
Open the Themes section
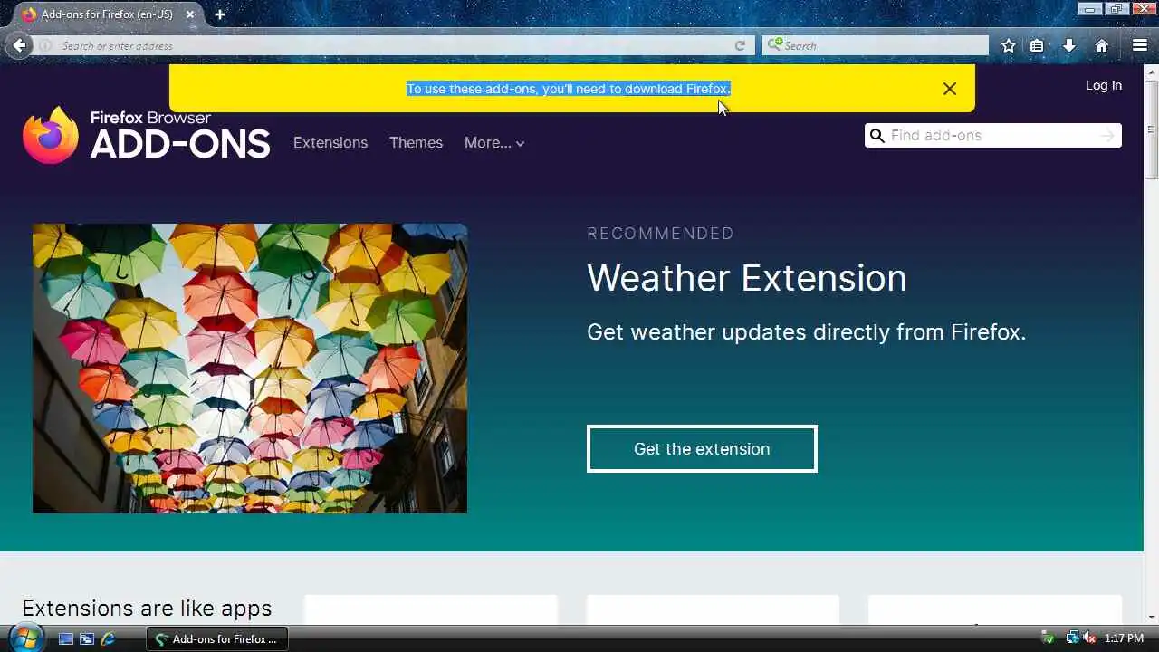coord(416,143)
